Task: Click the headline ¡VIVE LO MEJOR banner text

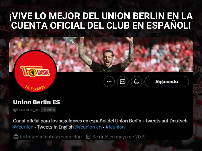Action: pos(101,21)
